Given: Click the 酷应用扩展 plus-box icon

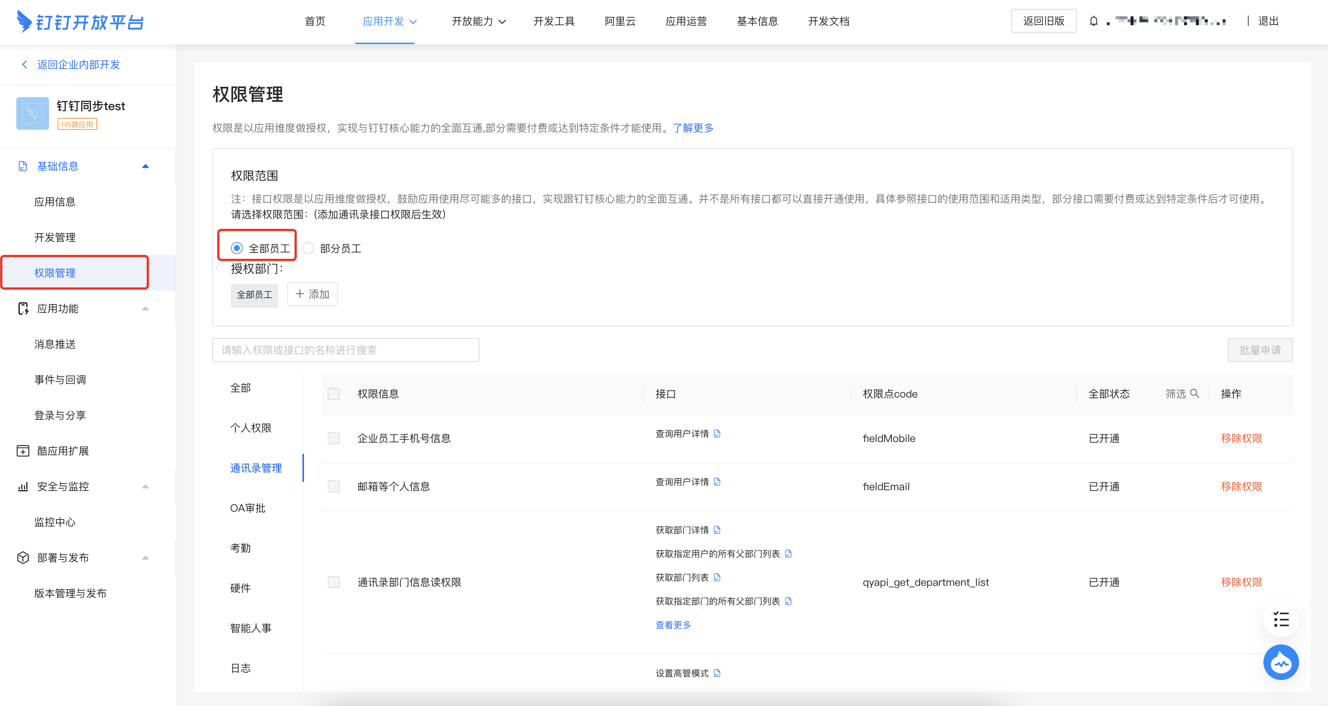Looking at the screenshot, I should click(23, 451).
